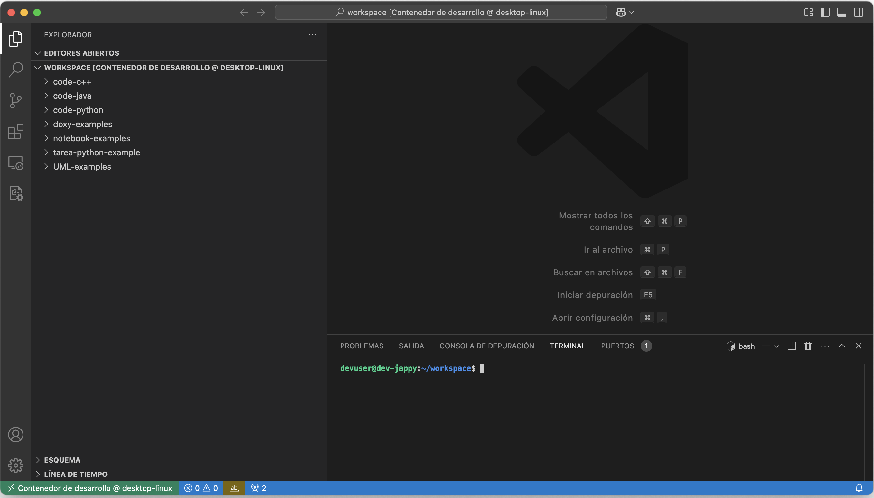Click errors and warnings status indicator
The height and width of the screenshot is (498, 874).
coord(201,488)
